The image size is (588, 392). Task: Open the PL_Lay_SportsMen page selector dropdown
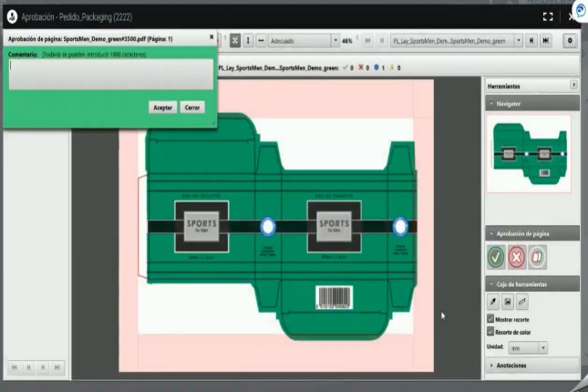coord(518,41)
